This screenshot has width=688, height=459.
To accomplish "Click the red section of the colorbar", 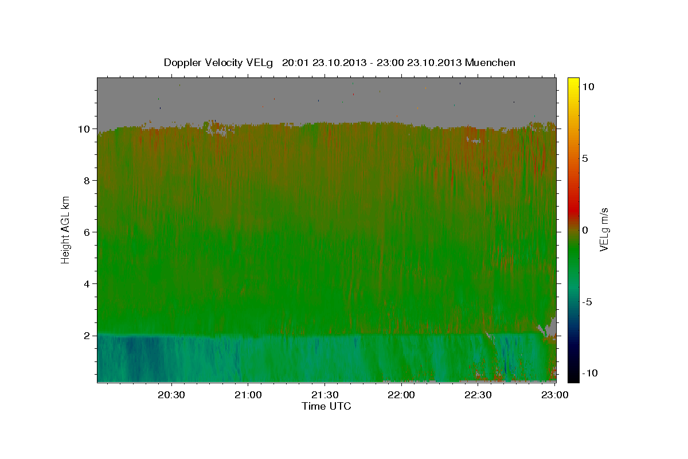I will [x=573, y=209].
